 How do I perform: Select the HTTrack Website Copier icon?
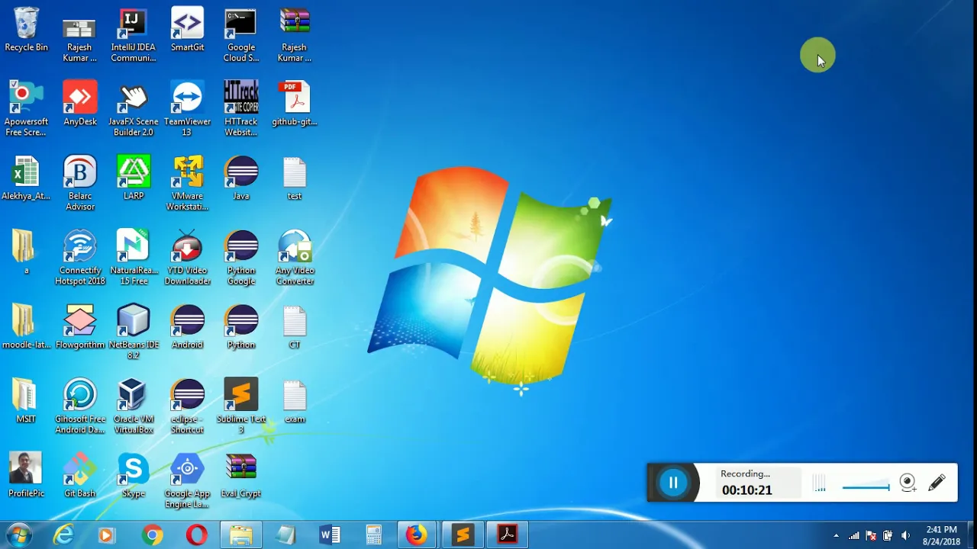[x=240, y=109]
